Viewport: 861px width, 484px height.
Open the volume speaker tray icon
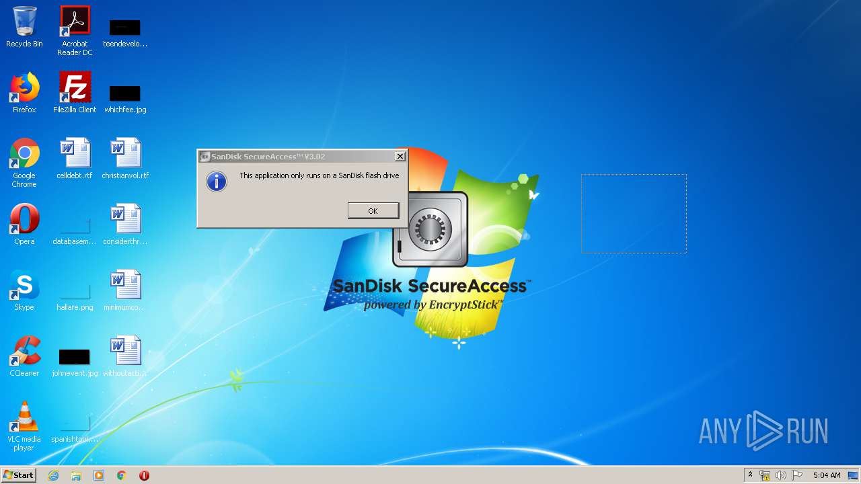pos(780,475)
